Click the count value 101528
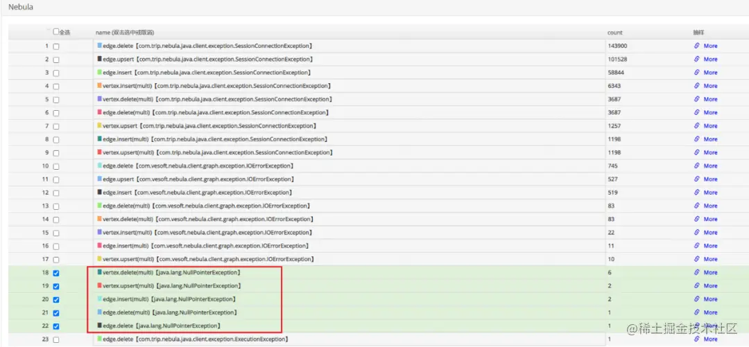Screen dimensions: 749x347 click(617, 59)
